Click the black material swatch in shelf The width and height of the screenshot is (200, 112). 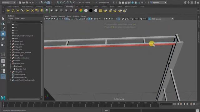pyautogui.click(x=91, y=11)
